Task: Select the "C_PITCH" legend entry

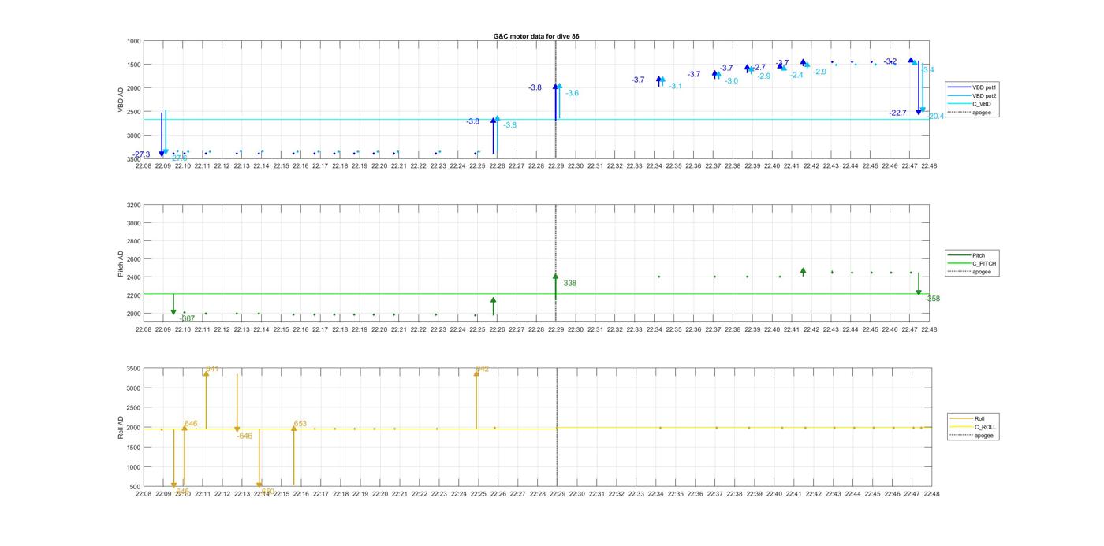Action: [x=972, y=263]
